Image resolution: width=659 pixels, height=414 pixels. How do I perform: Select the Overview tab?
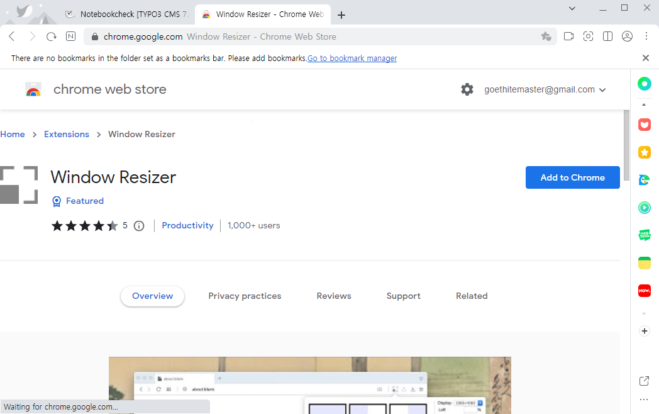pos(153,296)
